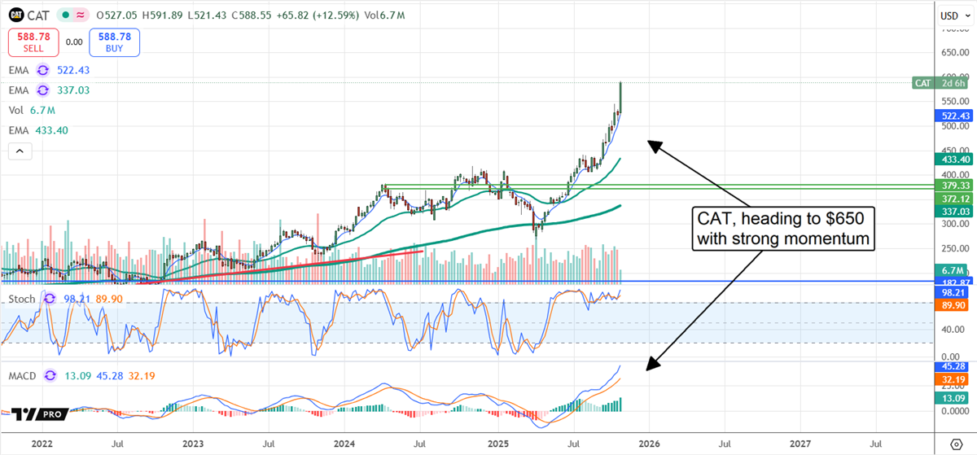
Task: Click the CAT 2d 6h price-axis label
Action: coord(939,83)
